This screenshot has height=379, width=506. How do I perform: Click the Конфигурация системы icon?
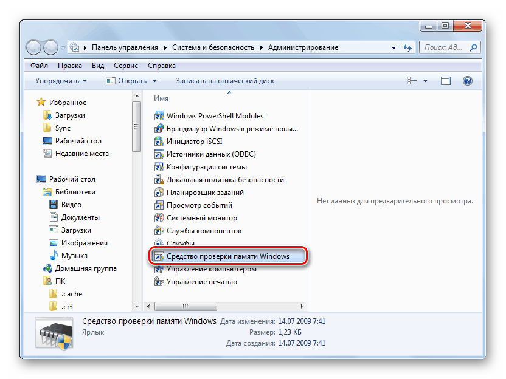point(159,167)
